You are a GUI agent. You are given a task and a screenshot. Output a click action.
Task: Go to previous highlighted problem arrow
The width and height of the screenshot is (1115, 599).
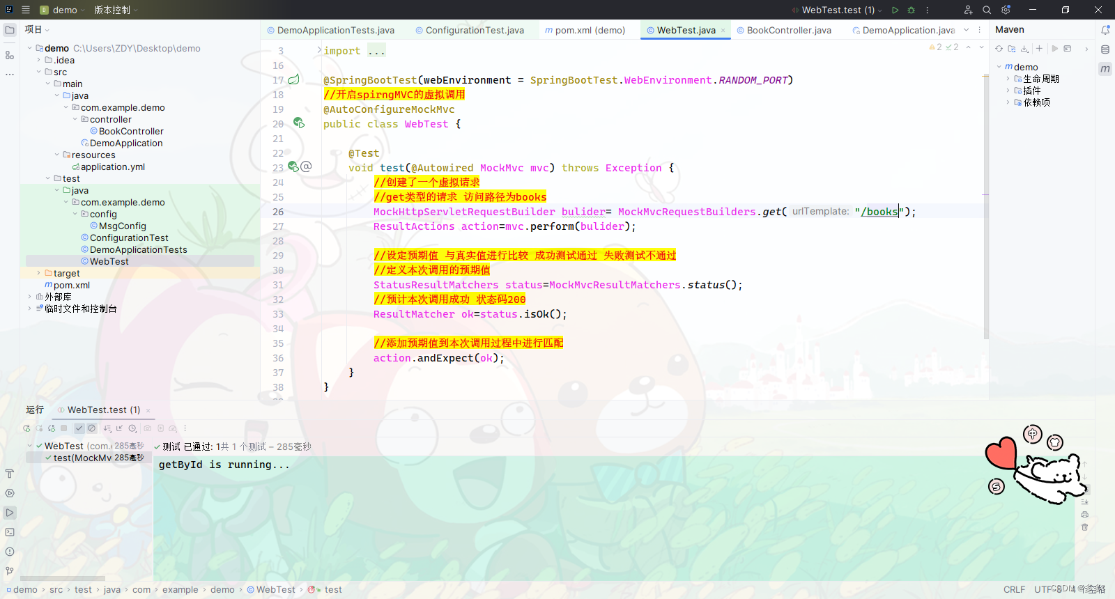[968, 47]
